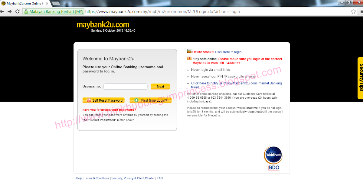Click the yellow Next button
Viewport: 363px width, 190px height.
click(x=160, y=87)
